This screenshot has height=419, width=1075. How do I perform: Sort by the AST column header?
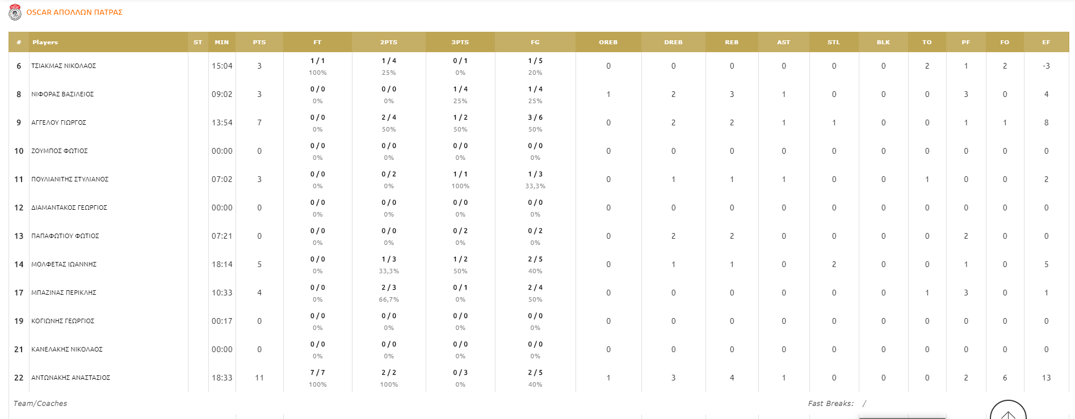(783, 43)
